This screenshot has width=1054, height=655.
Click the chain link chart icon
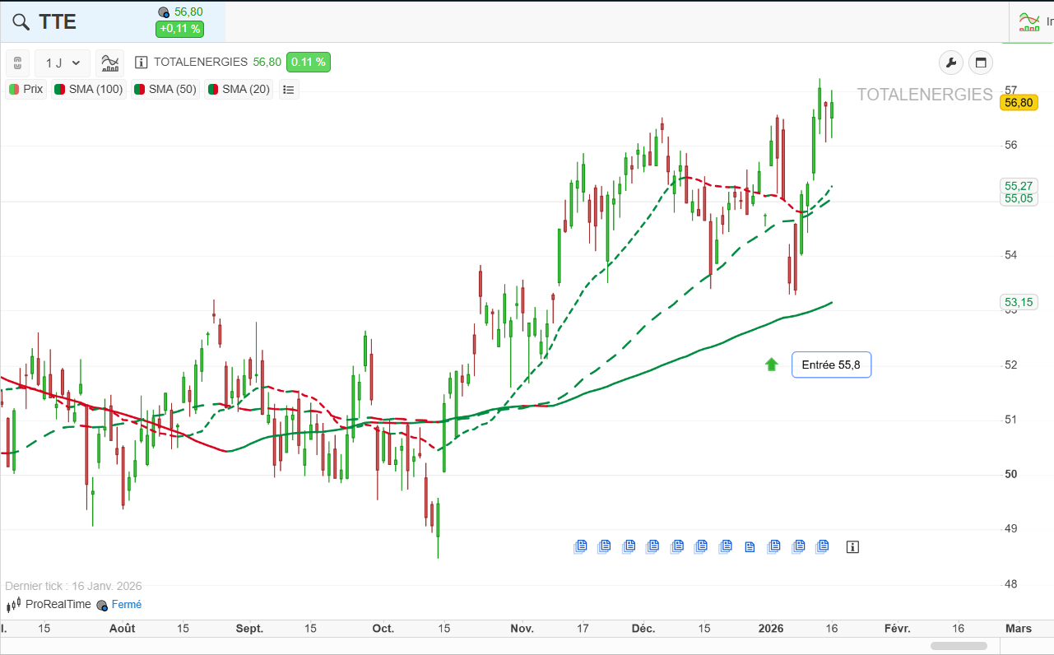(18, 63)
